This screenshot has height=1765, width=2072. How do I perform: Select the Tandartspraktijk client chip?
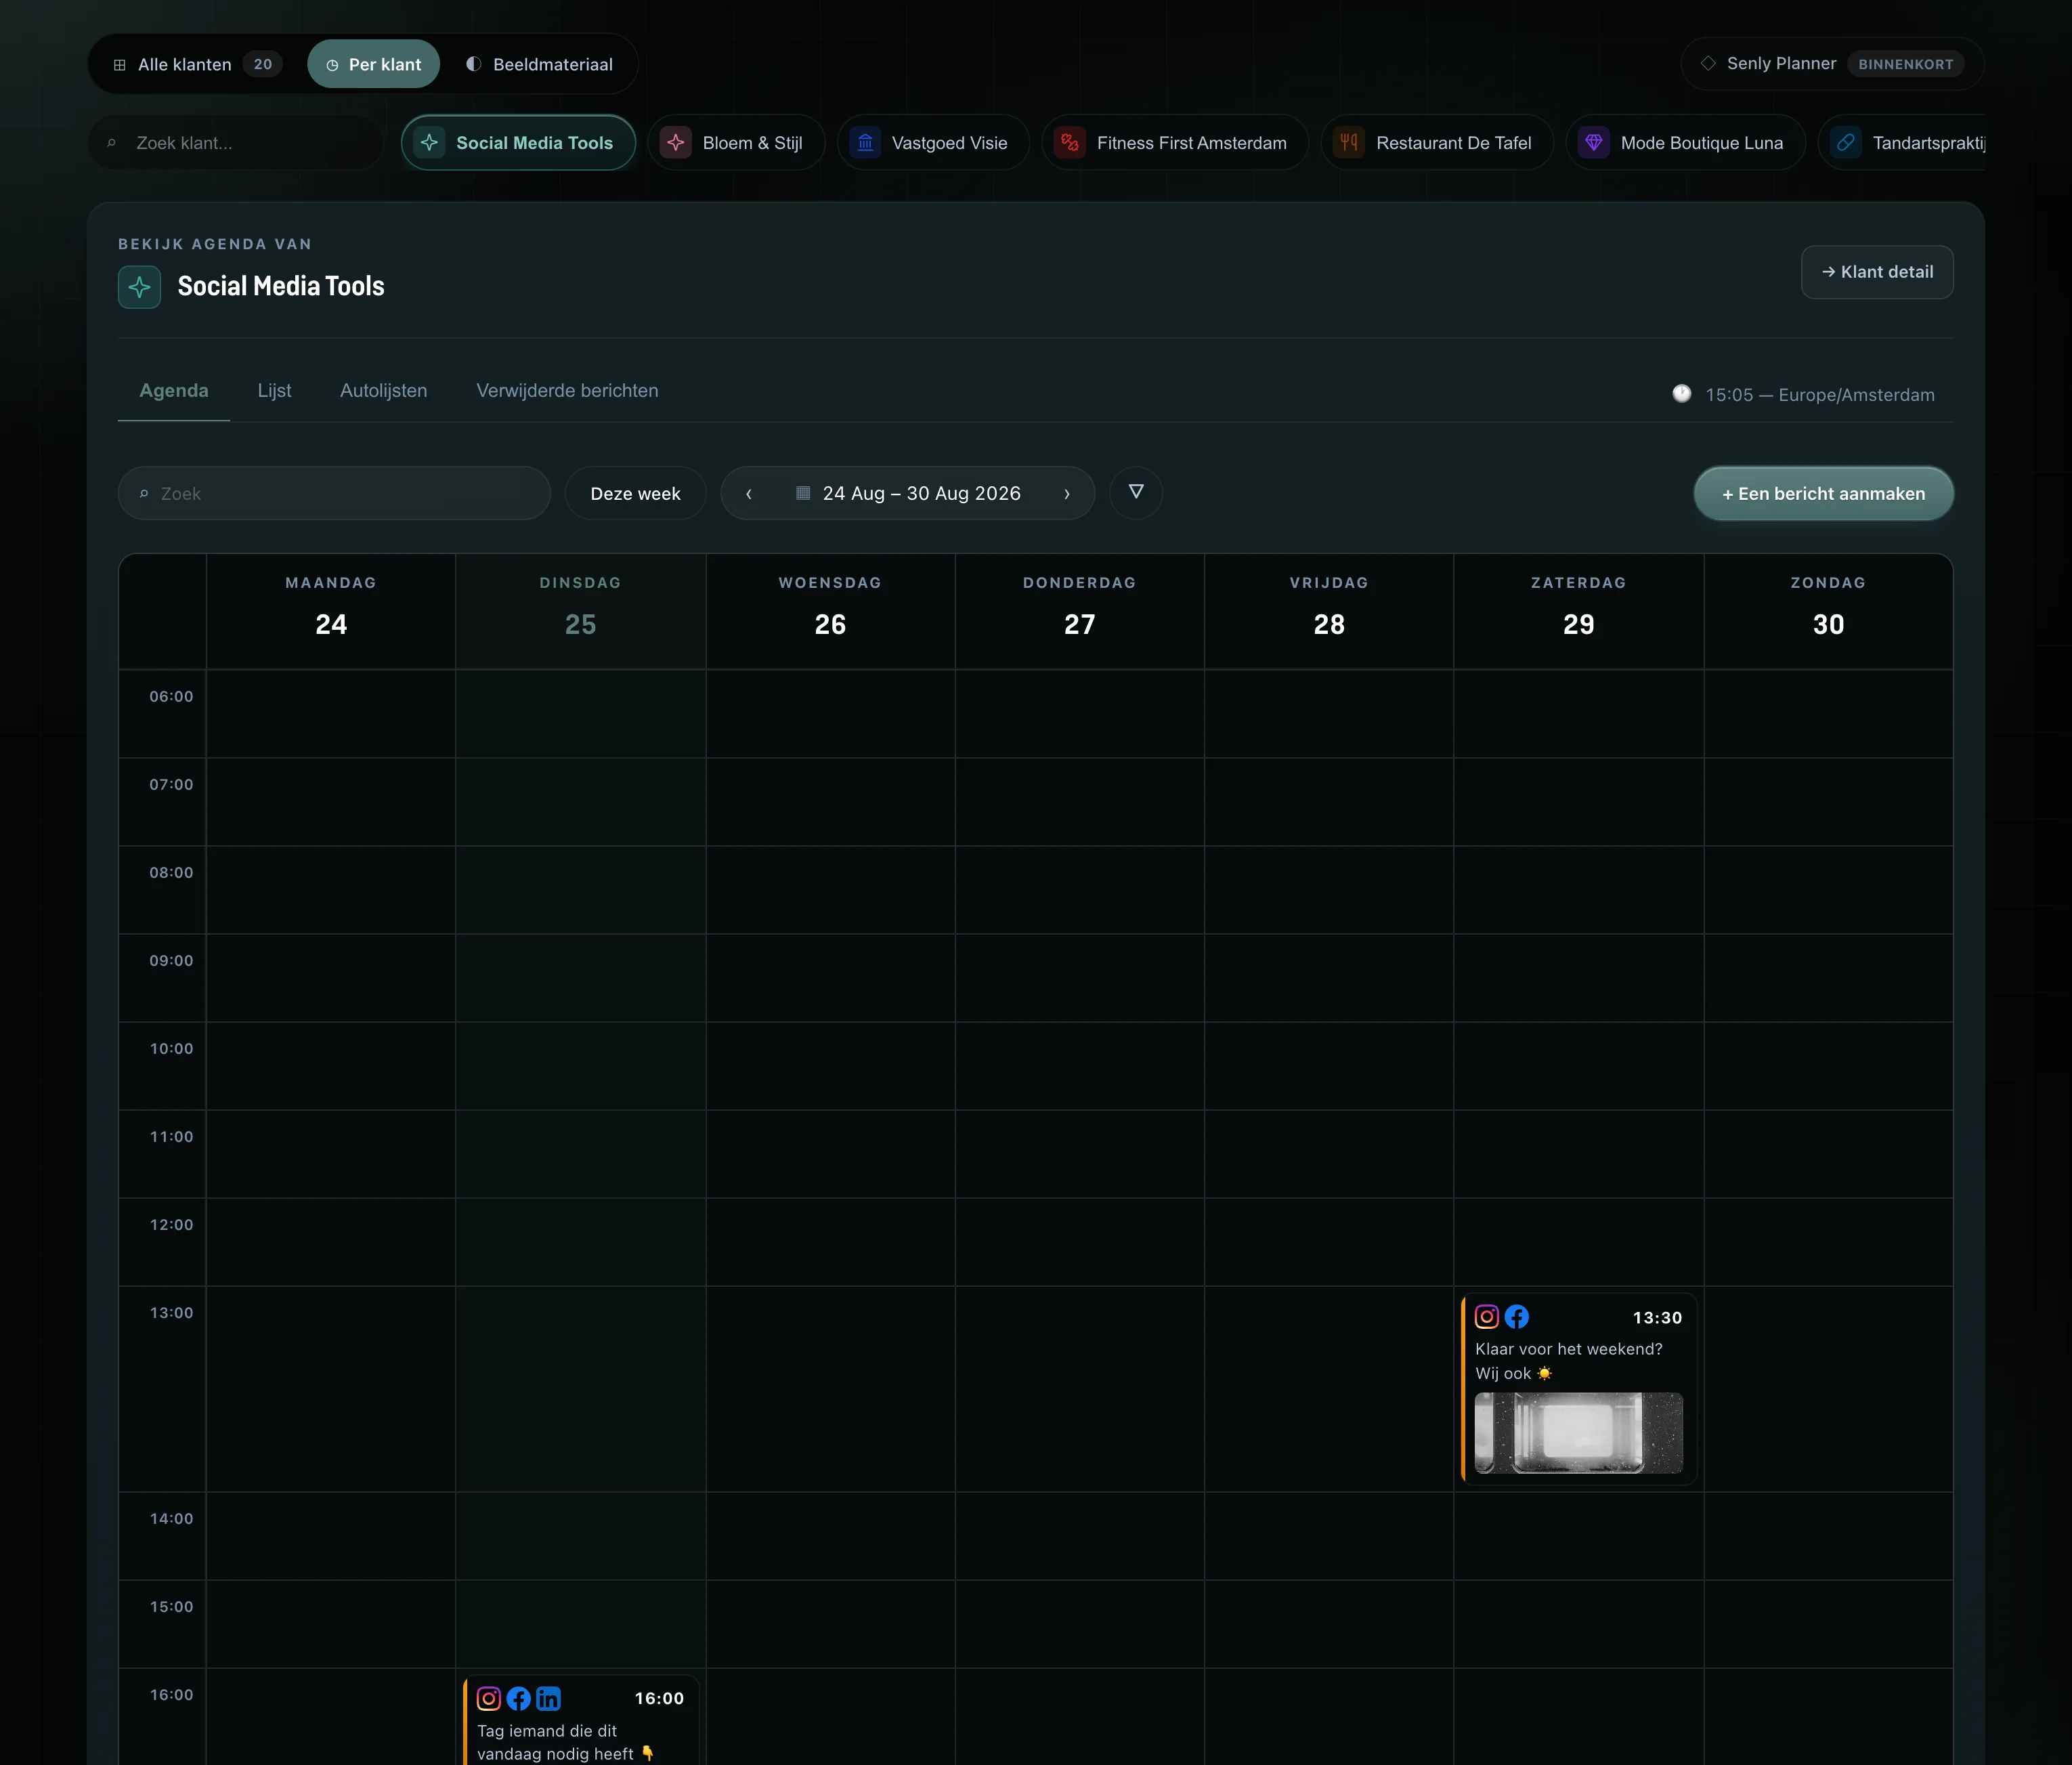coord(1902,143)
